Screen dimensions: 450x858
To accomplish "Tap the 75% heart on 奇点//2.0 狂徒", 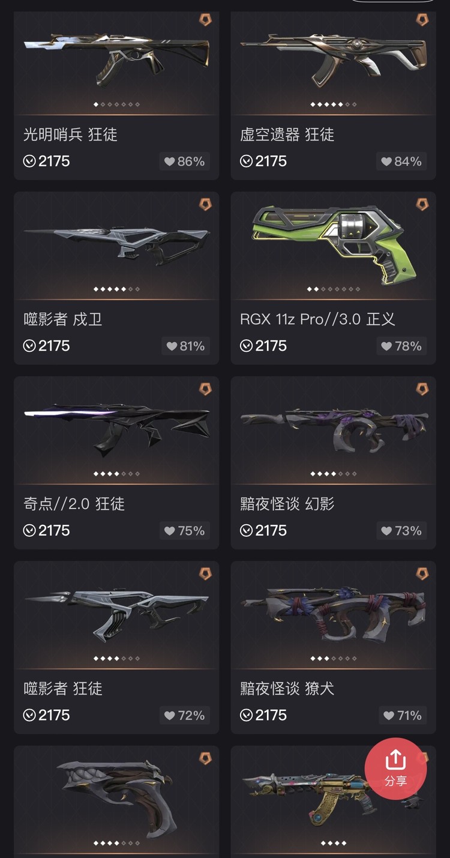I will click(x=185, y=531).
